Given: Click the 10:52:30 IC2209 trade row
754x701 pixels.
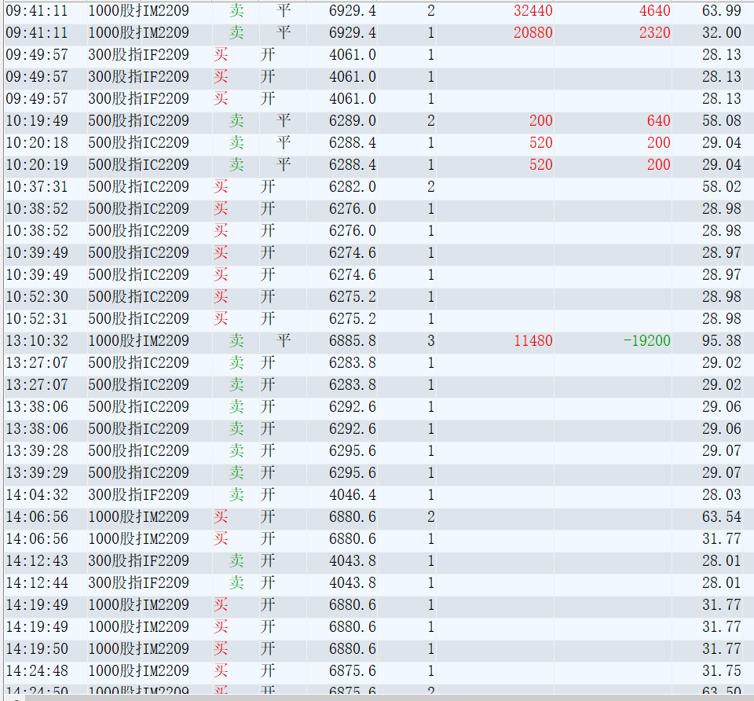Looking at the screenshot, I should 377,297.
